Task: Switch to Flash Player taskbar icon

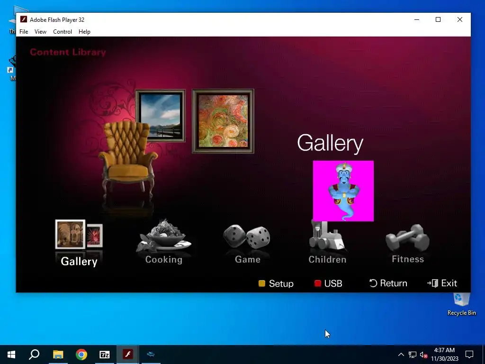Action: tap(127, 355)
